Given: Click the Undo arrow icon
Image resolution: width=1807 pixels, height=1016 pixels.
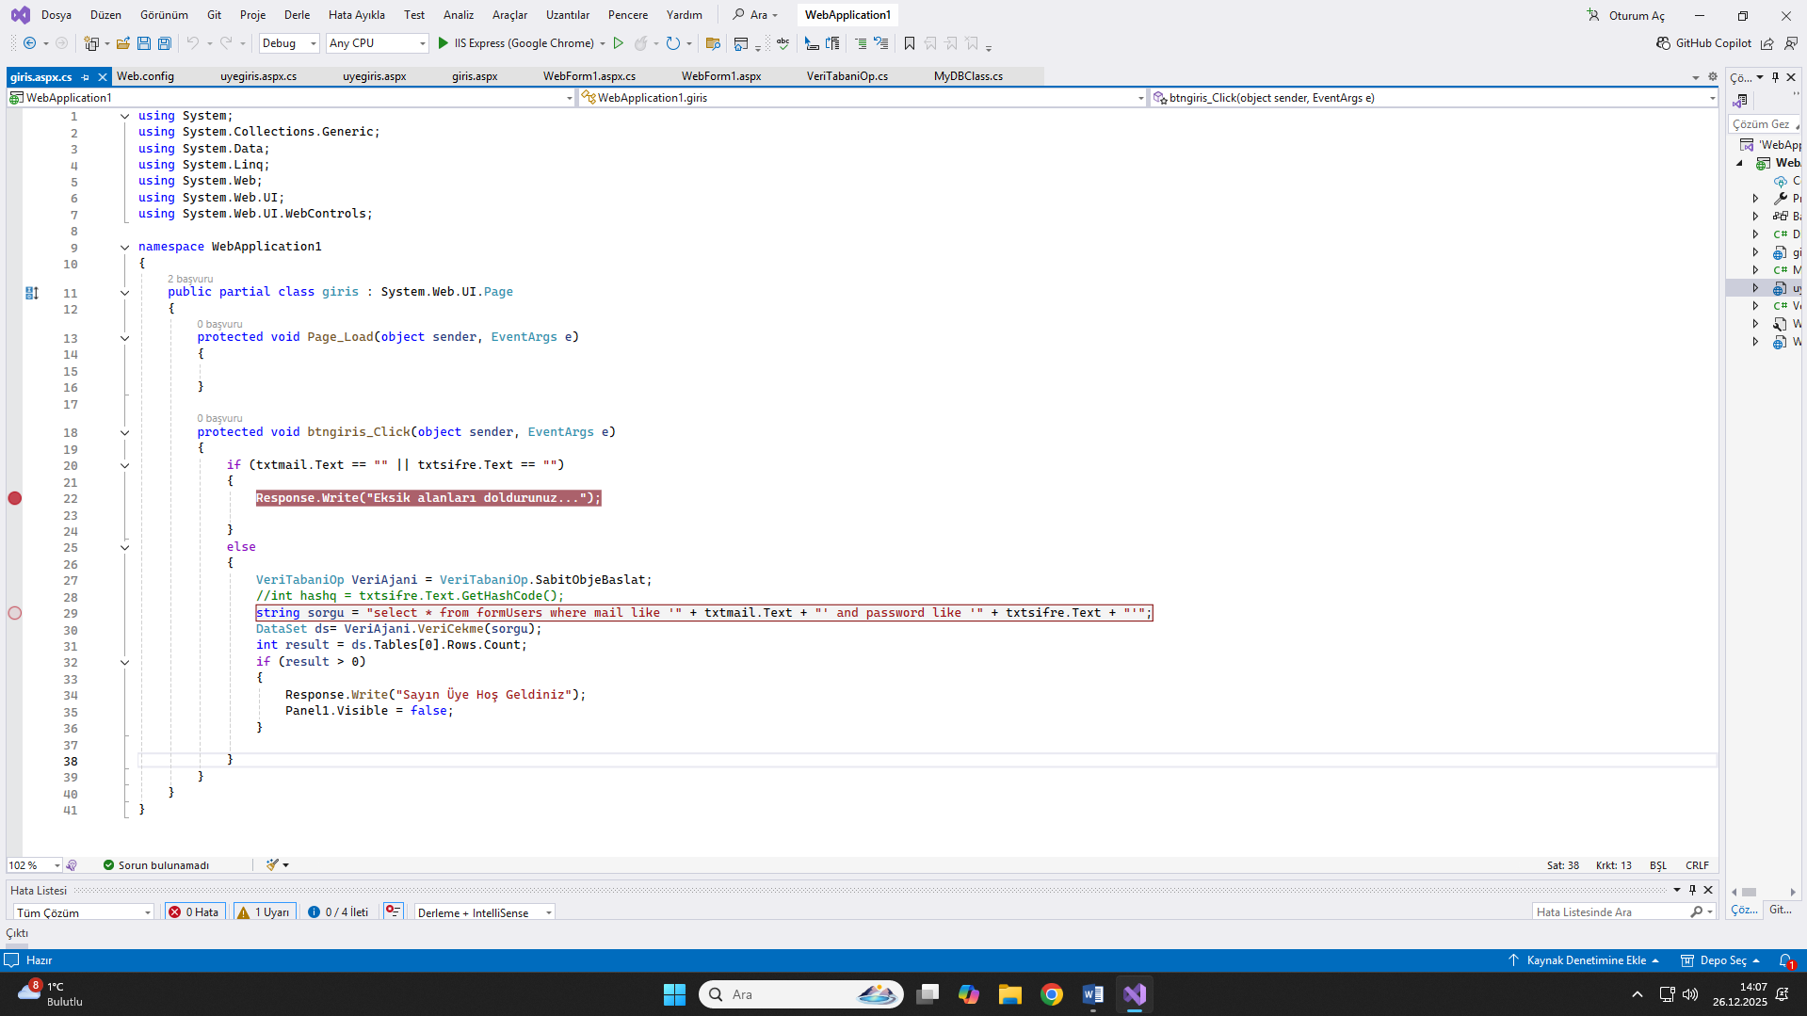Looking at the screenshot, I should tap(193, 43).
